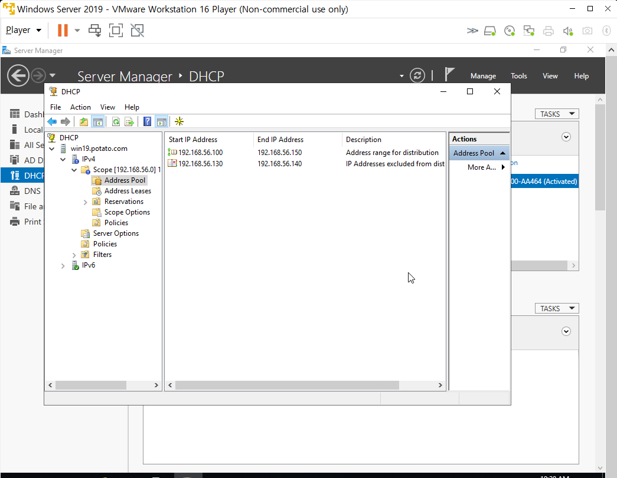Collapse the IPv4 tree node
Screen dimensions: 617x478
pos(63,160)
